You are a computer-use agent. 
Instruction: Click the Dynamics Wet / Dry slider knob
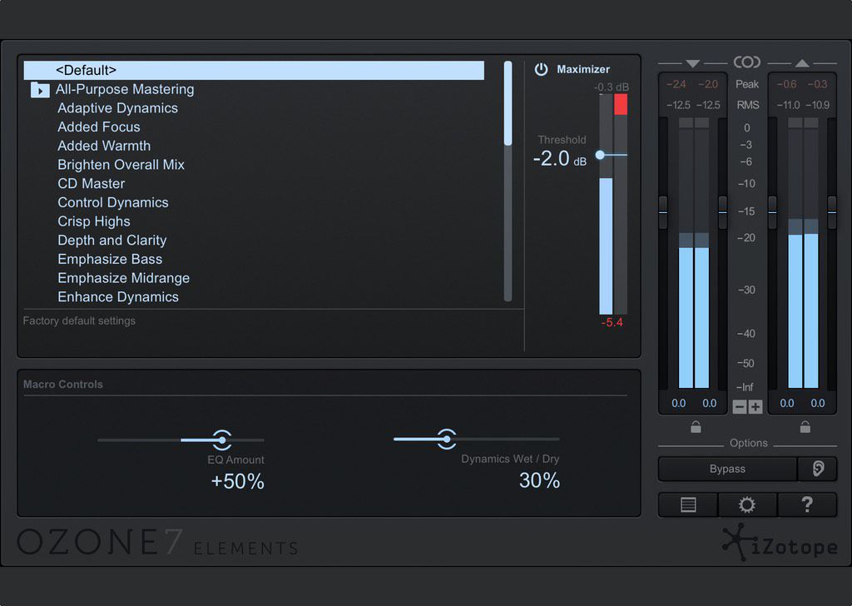point(447,440)
